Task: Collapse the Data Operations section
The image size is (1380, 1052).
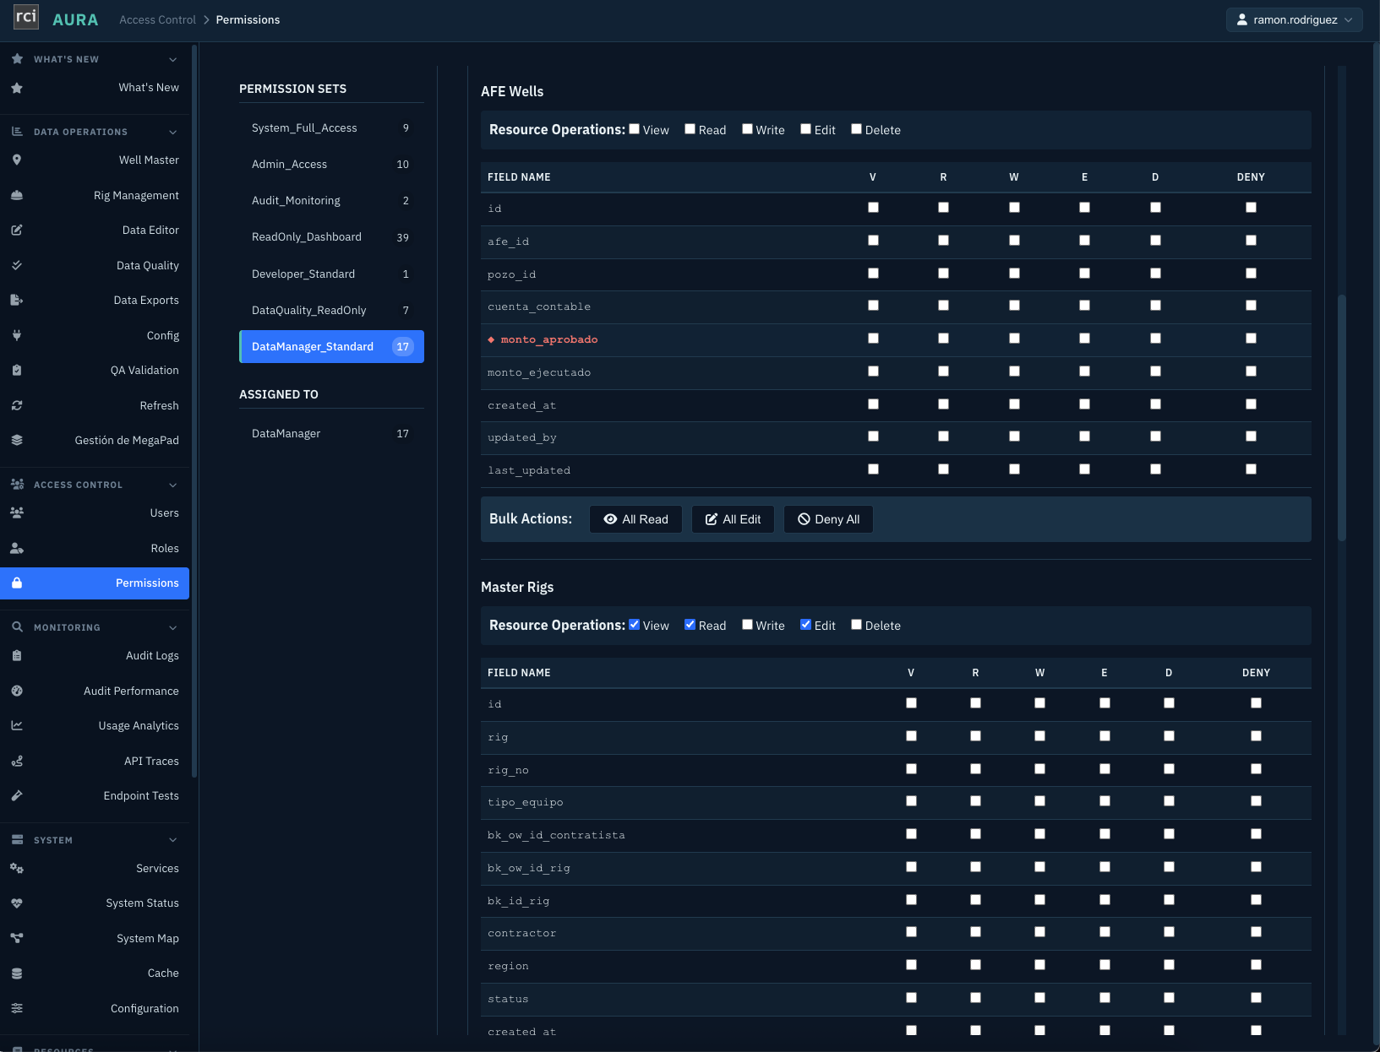Action: click(173, 132)
